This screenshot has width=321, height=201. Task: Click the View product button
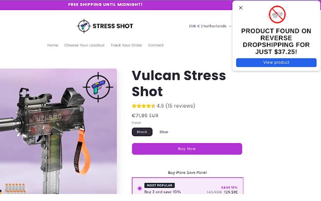[x=276, y=62]
